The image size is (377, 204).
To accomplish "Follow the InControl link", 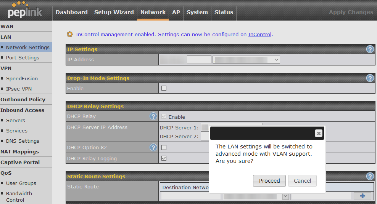I will [259, 34].
